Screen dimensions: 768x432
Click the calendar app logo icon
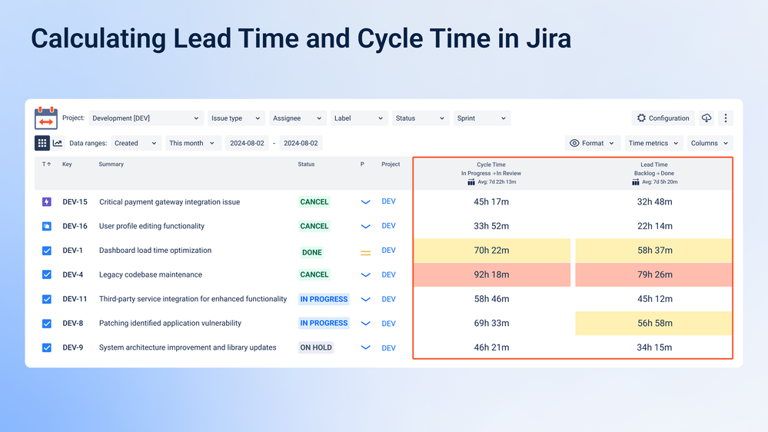tap(46, 118)
